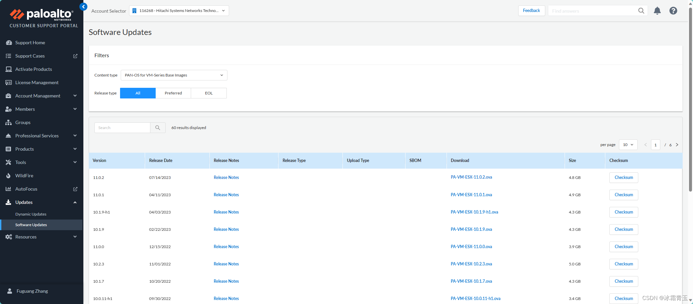This screenshot has width=693, height=304.
Task: Open the help question mark icon
Action: pos(673,11)
